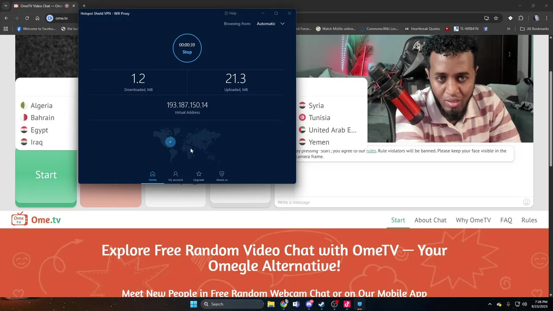Open My account tab in Hotspot Shield
Image resolution: width=553 pixels, height=311 pixels.
coord(175,176)
